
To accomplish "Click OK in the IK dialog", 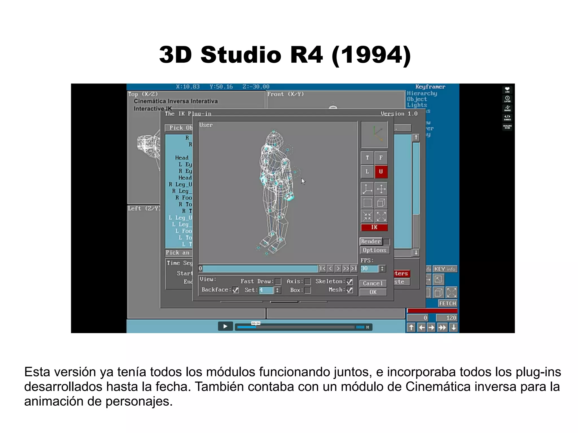I will pos(373,292).
